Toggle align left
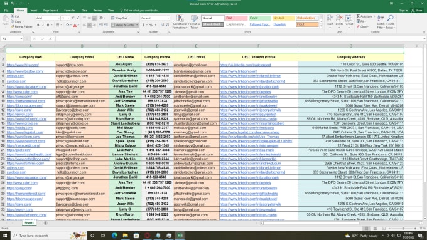 click(84, 25)
